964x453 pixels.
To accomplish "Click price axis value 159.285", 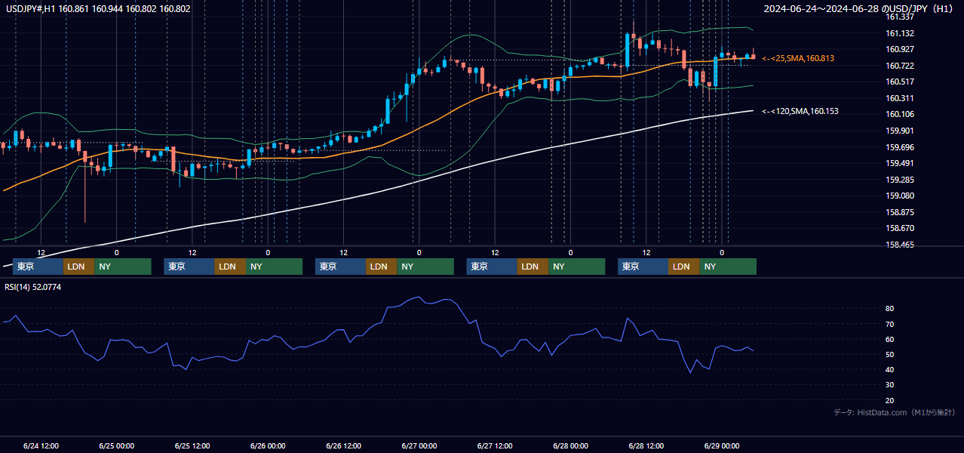I will pyautogui.click(x=900, y=180).
